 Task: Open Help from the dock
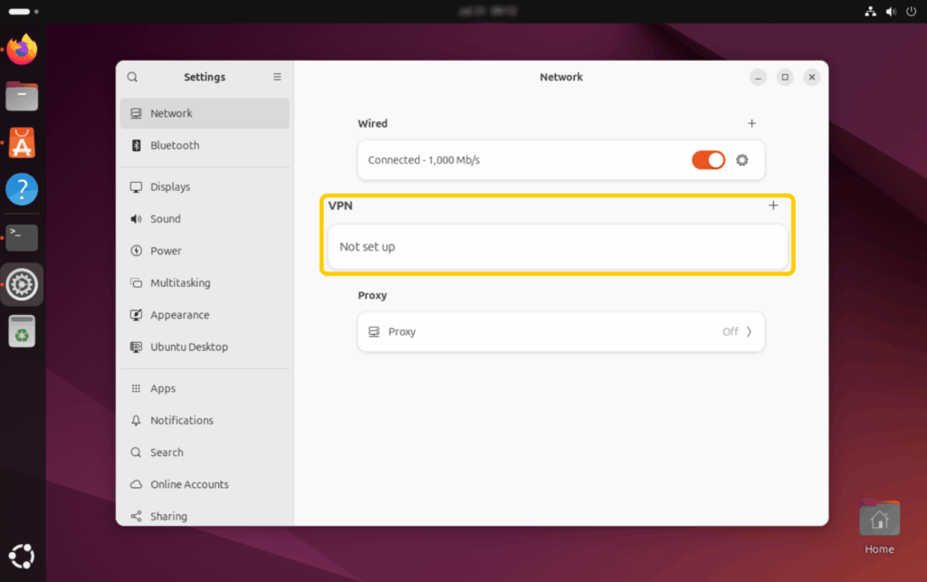[22, 189]
